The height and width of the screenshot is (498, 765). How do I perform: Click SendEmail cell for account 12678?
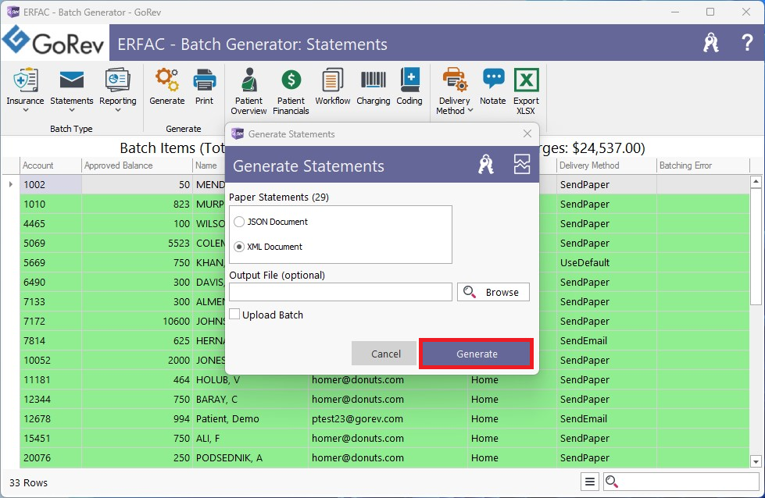pos(606,418)
